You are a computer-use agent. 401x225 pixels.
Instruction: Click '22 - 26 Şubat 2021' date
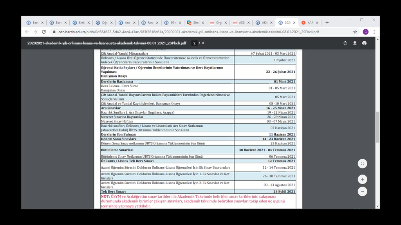(x=280, y=72)
